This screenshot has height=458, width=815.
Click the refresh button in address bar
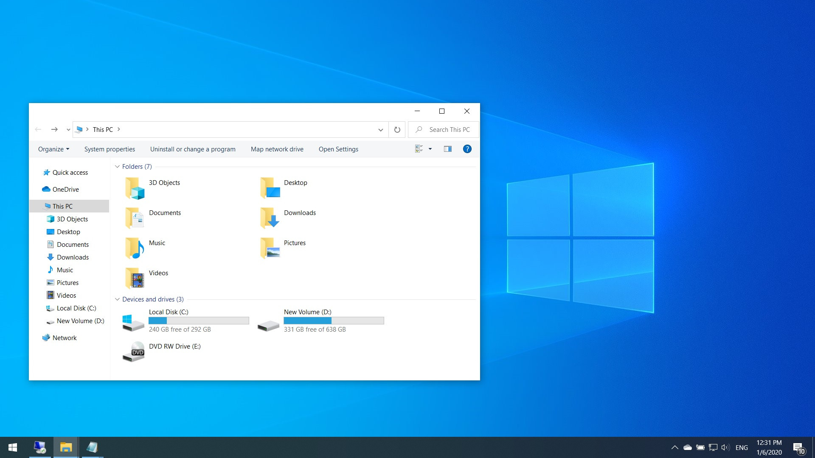coord(397,130)
